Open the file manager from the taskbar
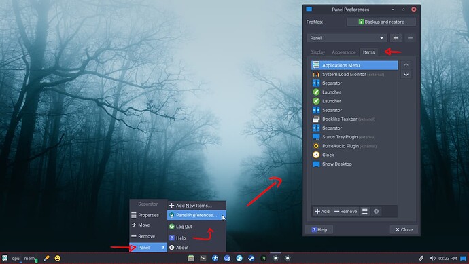Image resolution: width=469 pixels, height=264 pixels. pyautogui.click(x=191, y=258)
